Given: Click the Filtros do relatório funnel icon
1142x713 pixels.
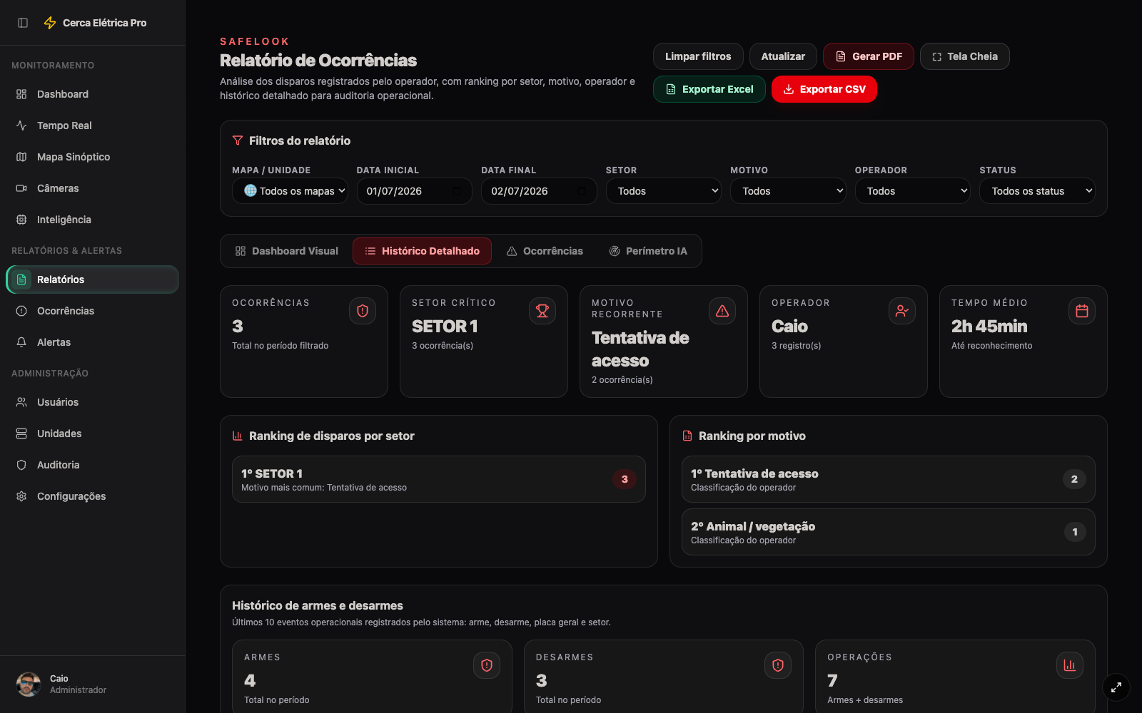Looking at the screenshot, I should coord(238,140).
